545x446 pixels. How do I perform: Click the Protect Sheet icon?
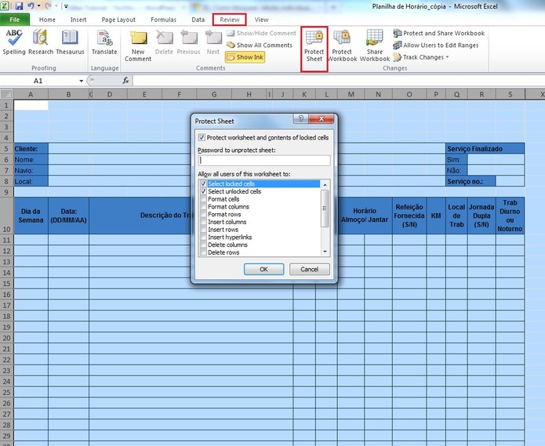tap(314, 45)
